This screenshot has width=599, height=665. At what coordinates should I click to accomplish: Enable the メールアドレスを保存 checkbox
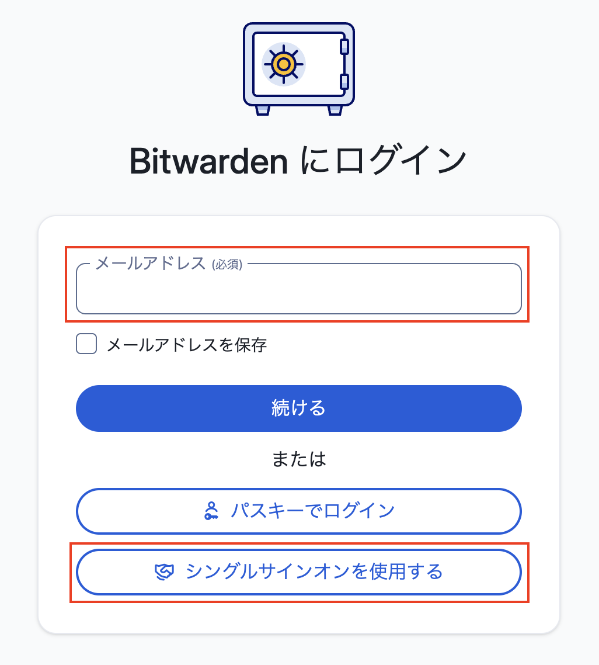pos(86,344)
